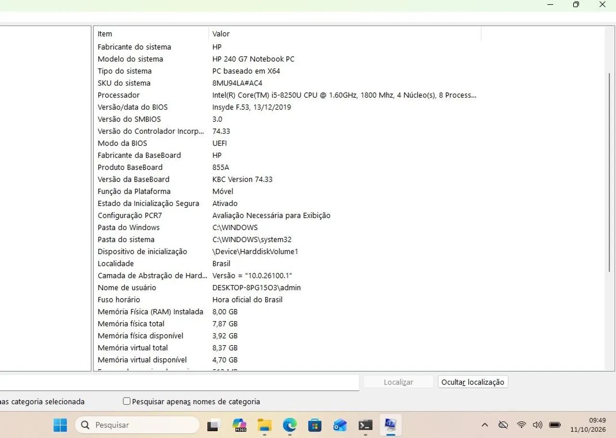Screen dimensions: 616x438
Task: Open the Microsoft Store
Action: [315, 425]
